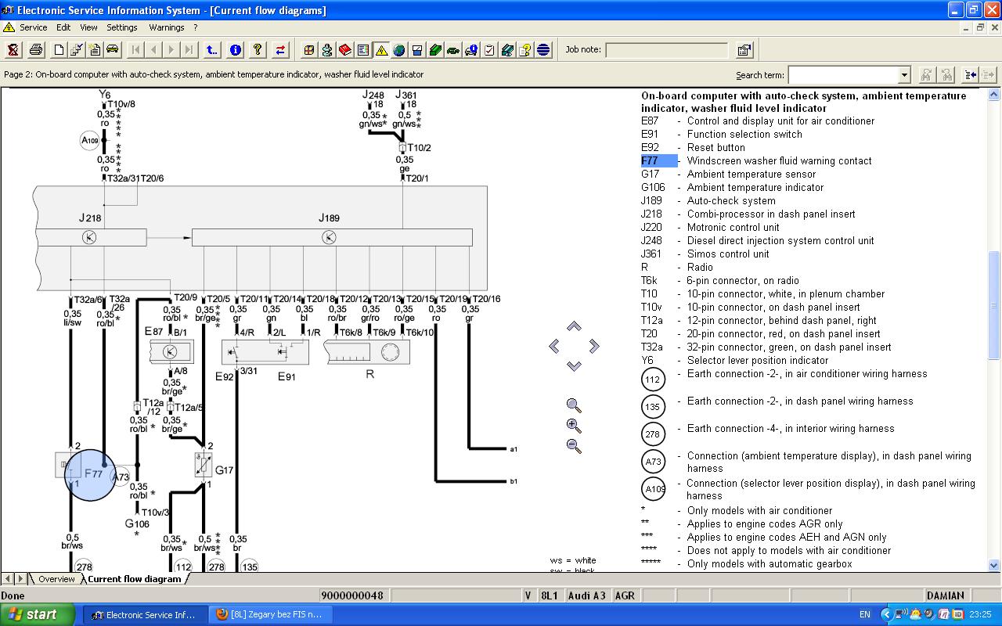1002x626 pixels.
Task: Open the Settings menu
Action: point(122,27)
